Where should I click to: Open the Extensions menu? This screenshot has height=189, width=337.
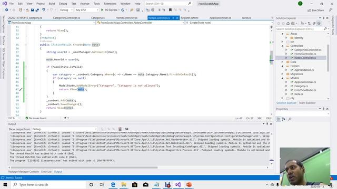tap(110, 4)
